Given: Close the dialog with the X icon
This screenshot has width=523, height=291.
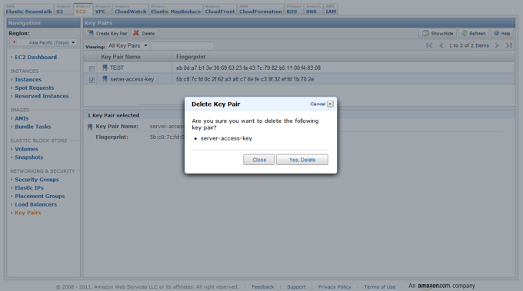Looking at the screenshot, I should point(330,104).
